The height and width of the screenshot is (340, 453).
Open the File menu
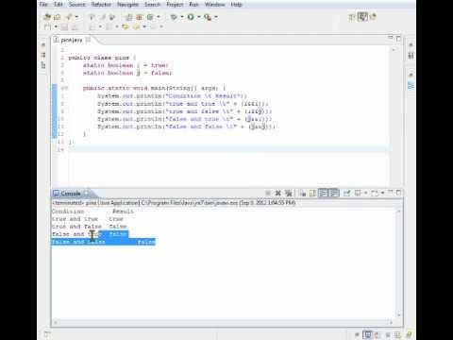click(x=43, y=5)
